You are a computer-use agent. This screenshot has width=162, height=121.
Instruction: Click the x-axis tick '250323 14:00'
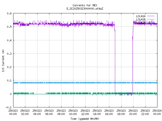click(x=97, y=112)
